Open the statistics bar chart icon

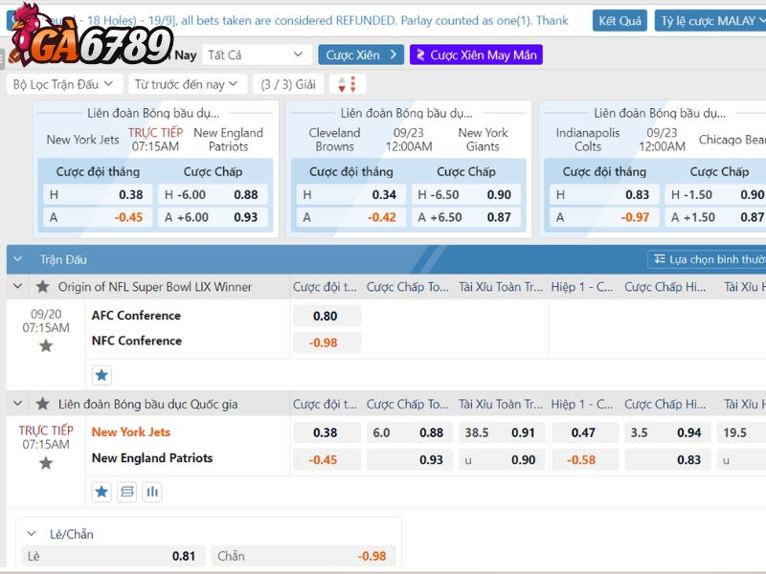pyautogui.click(x=152, y=492)
